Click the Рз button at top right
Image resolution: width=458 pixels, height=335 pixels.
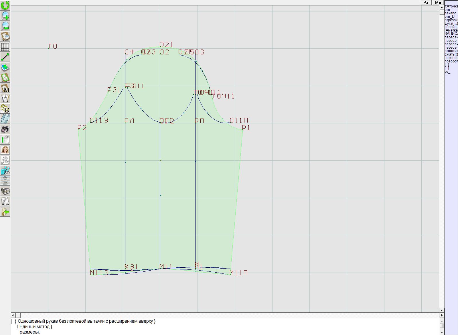point(426,3)
